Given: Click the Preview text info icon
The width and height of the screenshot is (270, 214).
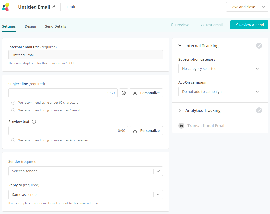Looking at the screenshot, I should (x=34, y=122).
